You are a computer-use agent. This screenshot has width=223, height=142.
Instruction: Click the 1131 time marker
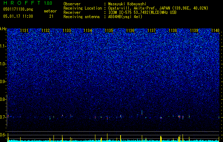(24, 31)
